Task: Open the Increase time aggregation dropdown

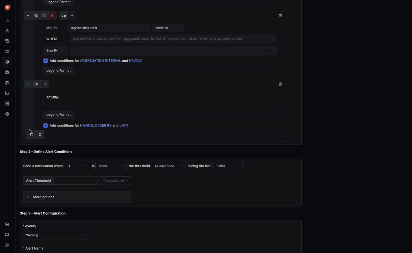Action: [x=168, y=28]
